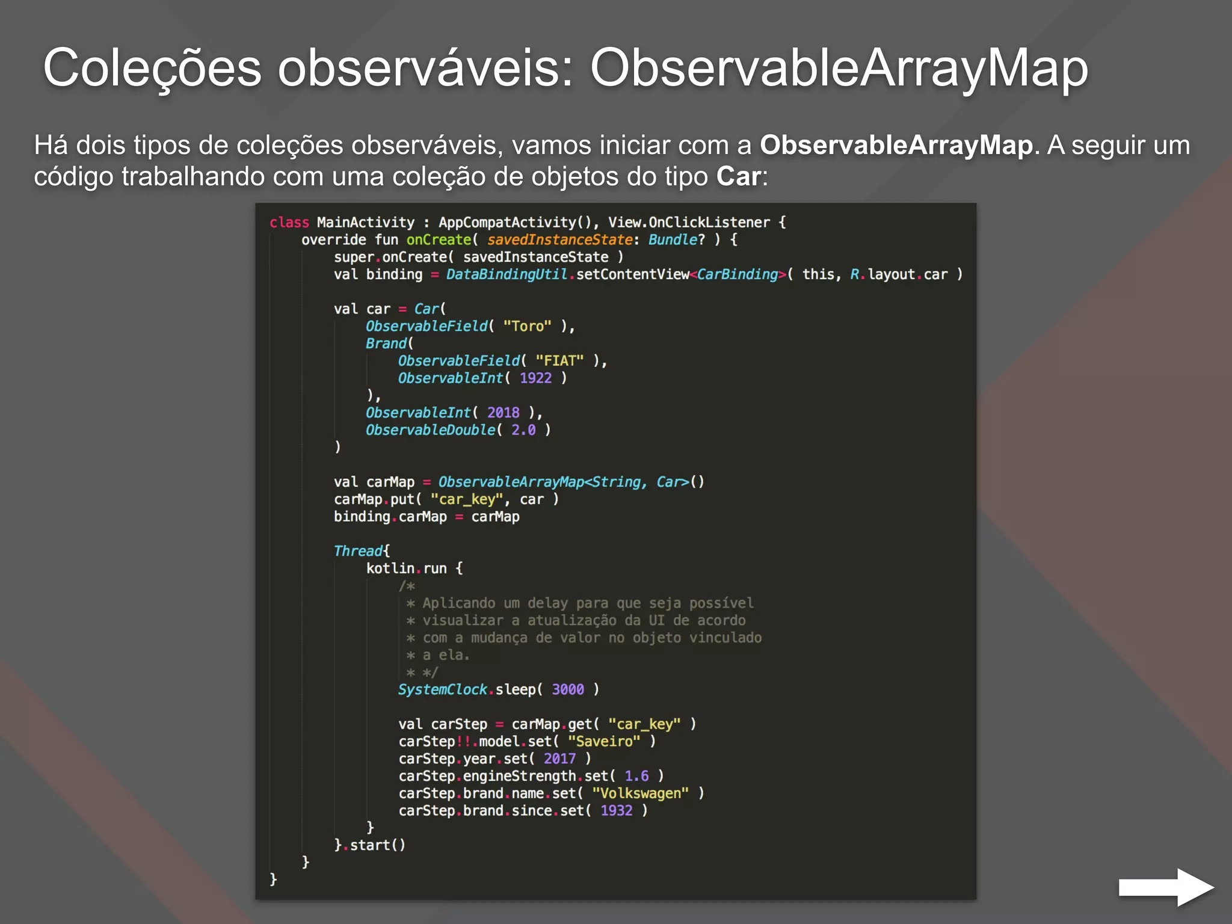Viewport: 1232px width, 924px height.
Task: Open the code screenshot image
Action: coord(615,551)
